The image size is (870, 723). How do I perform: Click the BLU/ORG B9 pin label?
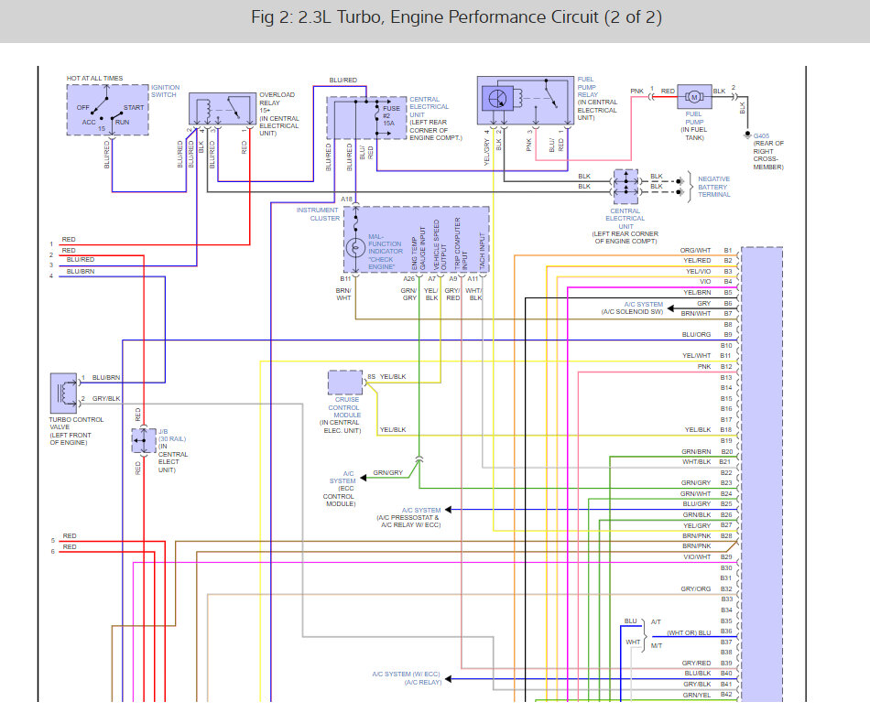click(x=707, y=335)
